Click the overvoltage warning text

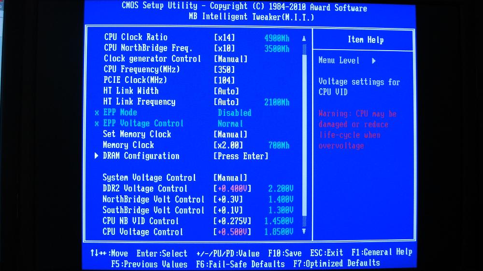[x=357, y=130]
